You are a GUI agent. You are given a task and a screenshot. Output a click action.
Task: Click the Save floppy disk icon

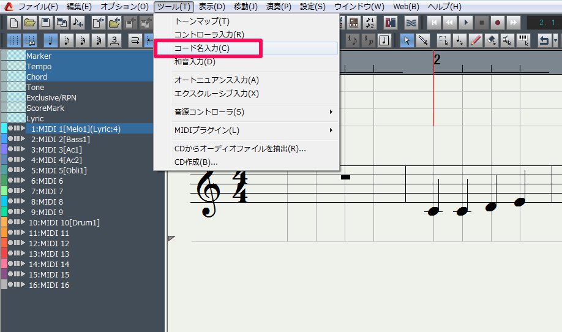pyautogui.click(x=45, y=23)
